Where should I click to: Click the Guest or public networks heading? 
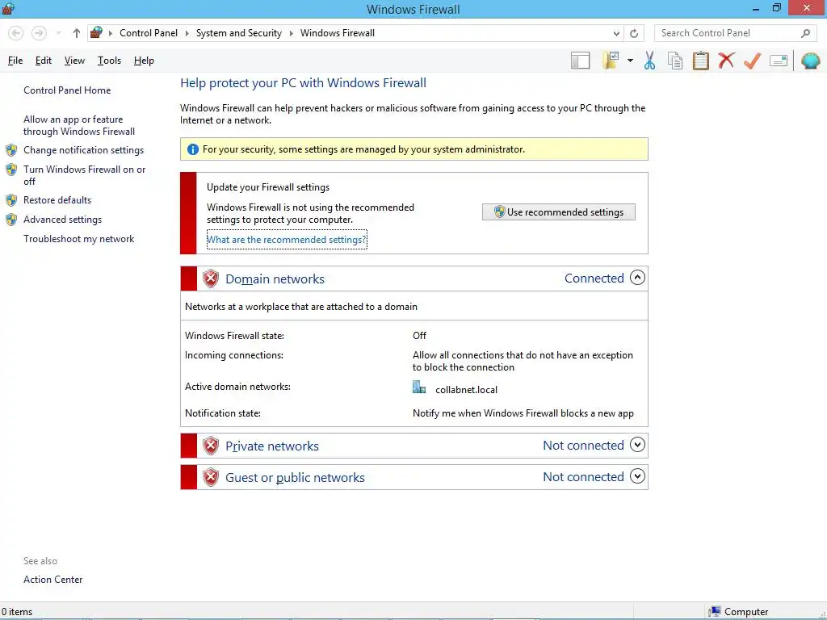click(x=295, y=478)
